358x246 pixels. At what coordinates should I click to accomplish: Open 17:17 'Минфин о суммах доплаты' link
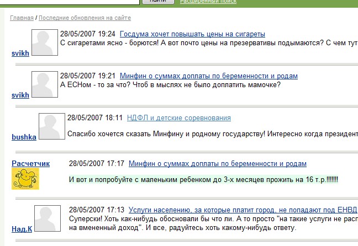click(218, 163)
